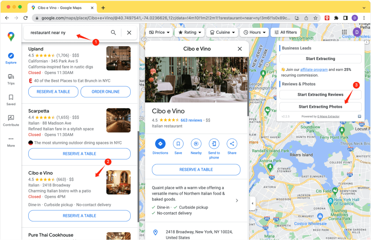The height and width of the screenshot is (240, 371).
Task: Open the Explore sidebar item
Action: 11,59
